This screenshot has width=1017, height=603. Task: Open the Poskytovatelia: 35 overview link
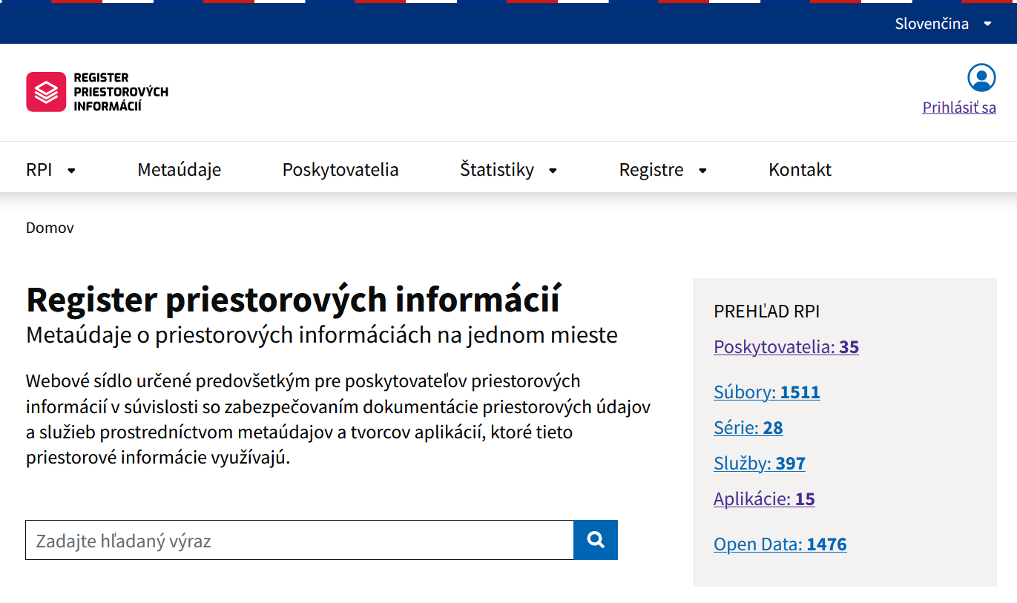click(786, 347)
